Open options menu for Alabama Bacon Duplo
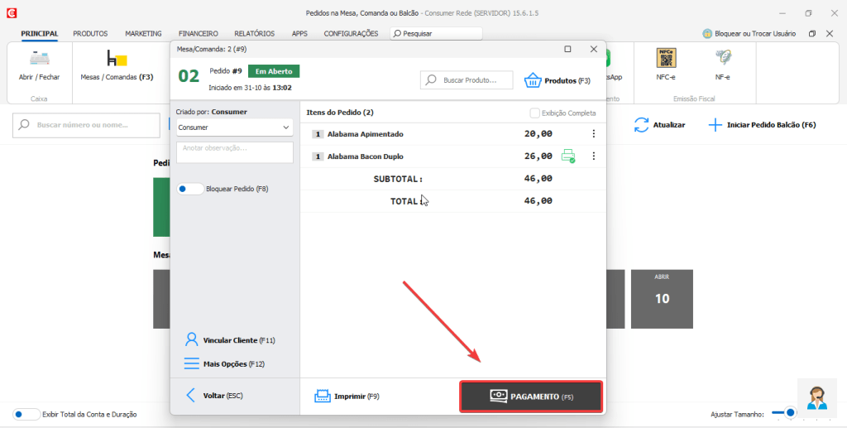This screenshot has width=847, height=428. click(592, 156)
